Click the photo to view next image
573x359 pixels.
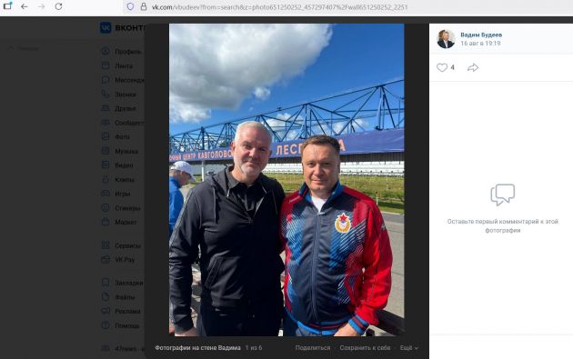click(x=286, y=180)
